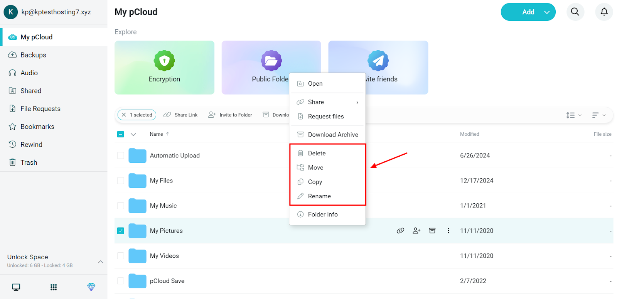Image resolution: width=617 pixels, height=299 pixels.
Task: Check the Automatic Upload folder checkbox
Action: (121, 155)
